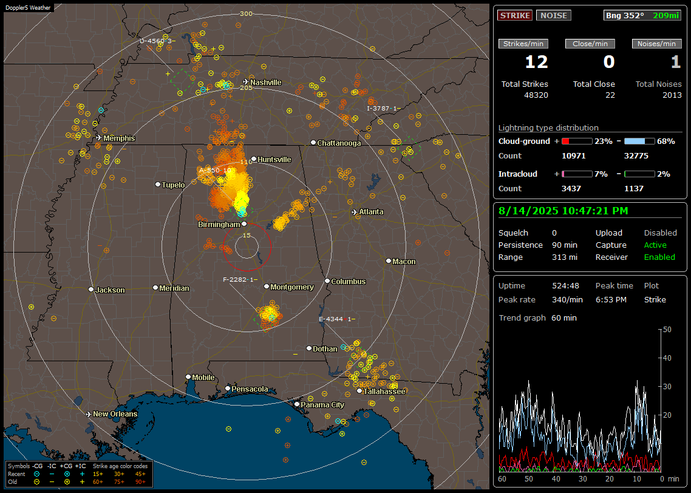The height and width of the screenshot is (493, 691).
Task: Click storm cell label A-550-10
Action: pyautogui.click(x=215, y=171)
